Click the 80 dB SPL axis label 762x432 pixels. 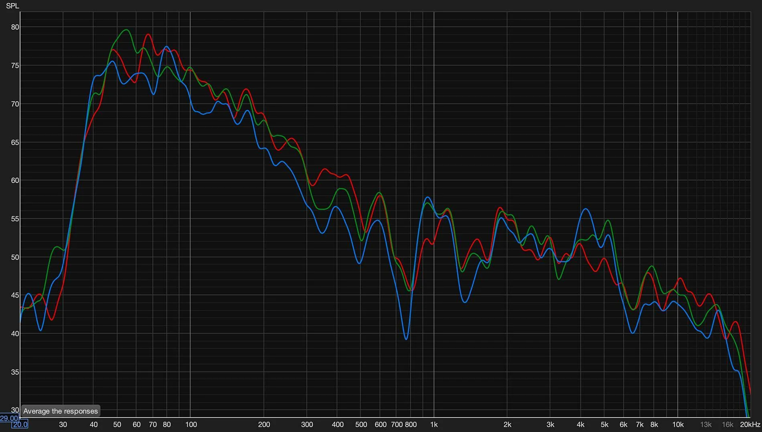click(15, 27)
